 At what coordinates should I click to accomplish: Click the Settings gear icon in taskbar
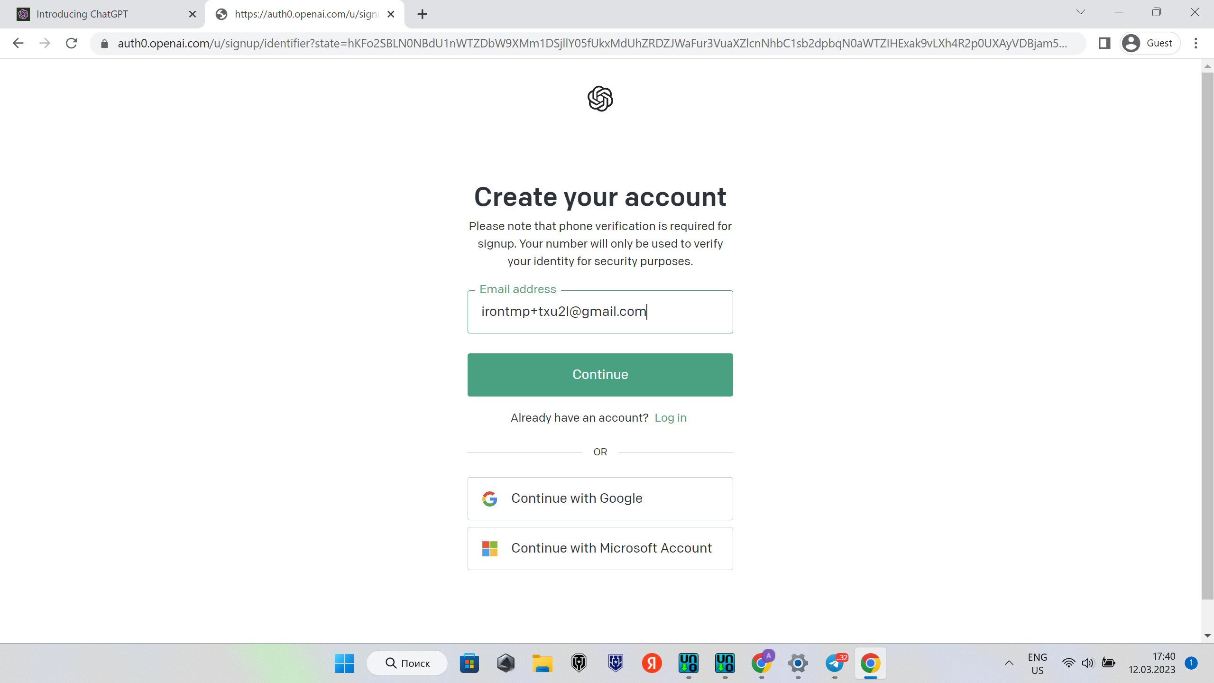[x=797, y=663]
